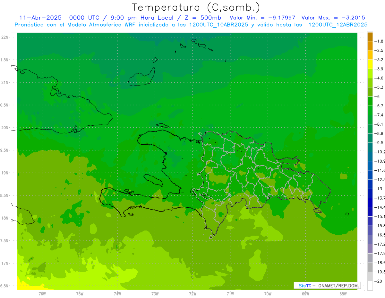
Task: Click the teal swatch between -9.5 and -10.2
Action: (x=370, y=147)
